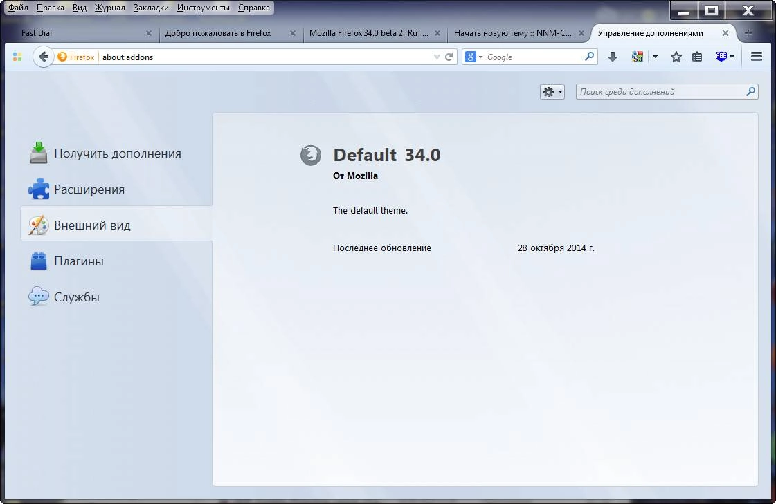Image resolution: width=776 pixels, height=504 pixels.
Task: Click the S3 colorful toolbar icon
Action: (638, 57)
